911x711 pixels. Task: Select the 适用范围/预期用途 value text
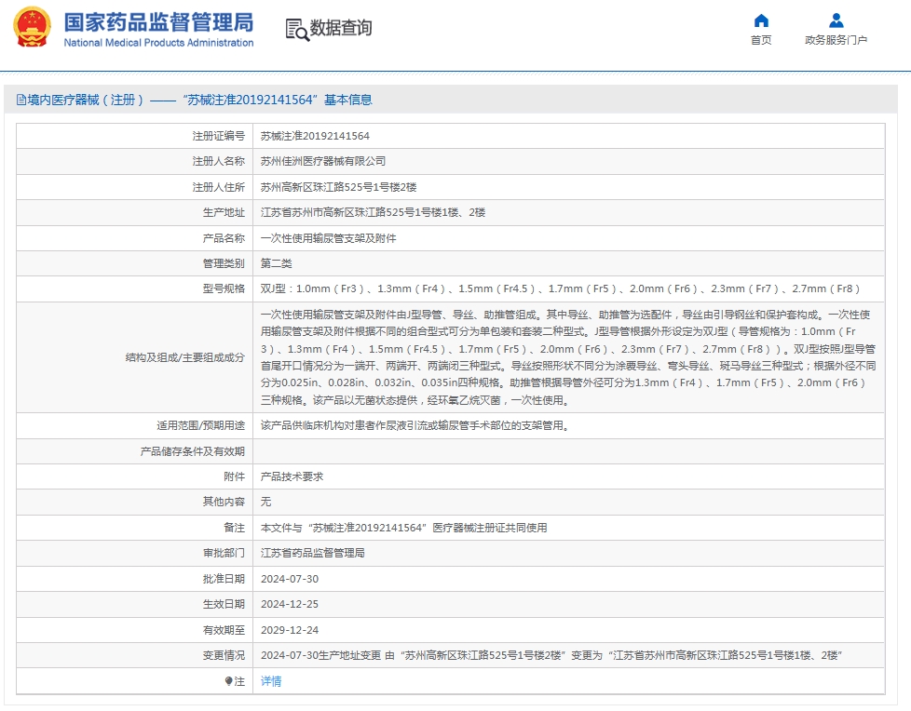pyautogui.click(x=415, y=425)
